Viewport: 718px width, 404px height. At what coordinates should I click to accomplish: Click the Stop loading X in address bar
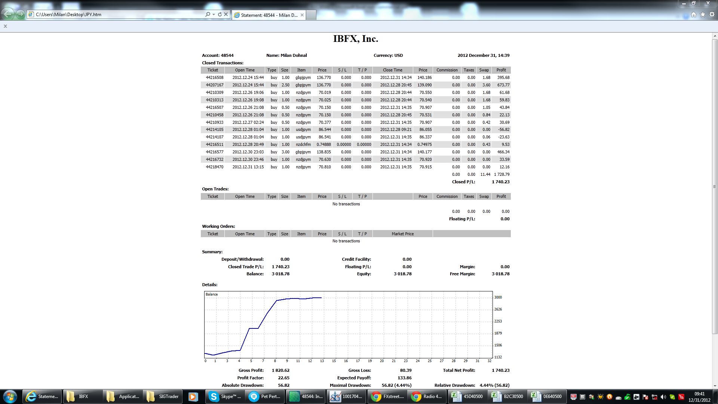pyautogui.click(x=226, y=15)
